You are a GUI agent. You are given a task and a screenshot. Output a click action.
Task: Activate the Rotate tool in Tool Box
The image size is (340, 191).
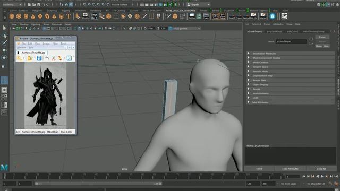pos(4,58)
